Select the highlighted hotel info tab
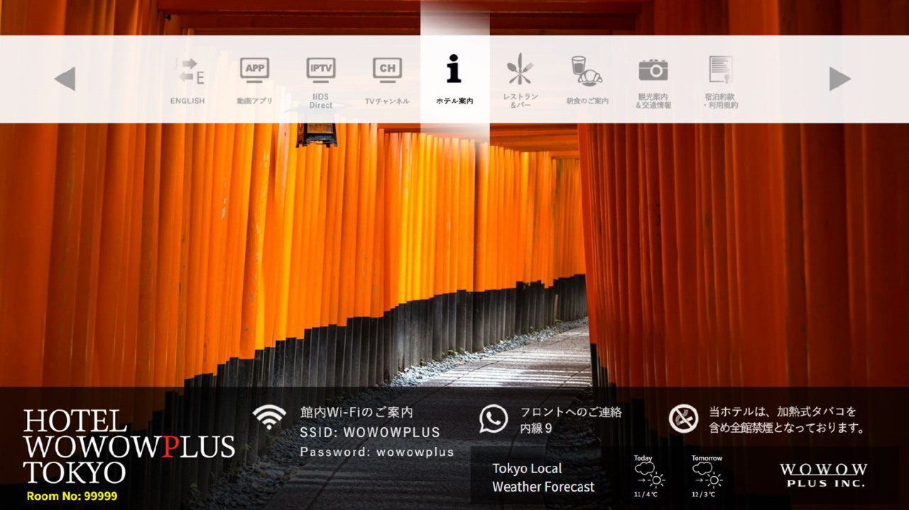Screen dimensions: 909x510 click(454, 78)
